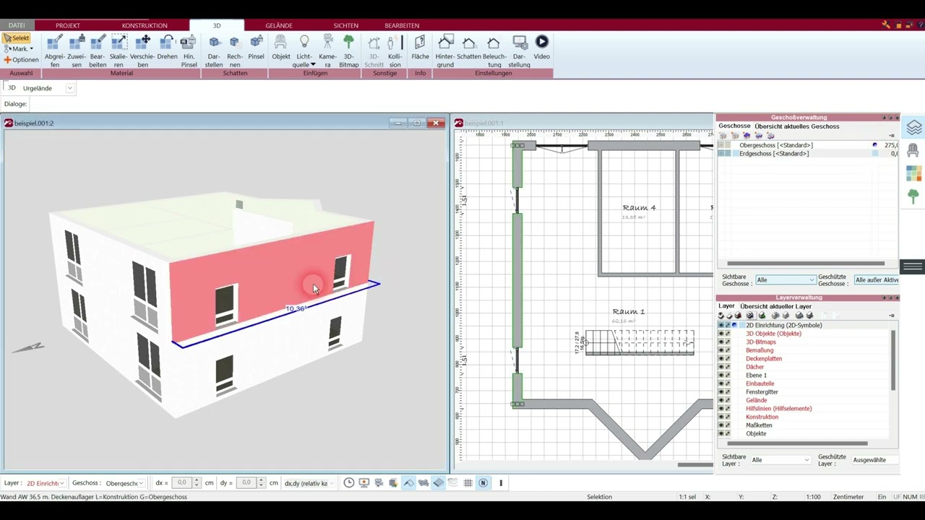Open Sichtbare Layer dropdown
Viewport: 925px width, 520px height.
pyautogui.click(x=780, y=460)
